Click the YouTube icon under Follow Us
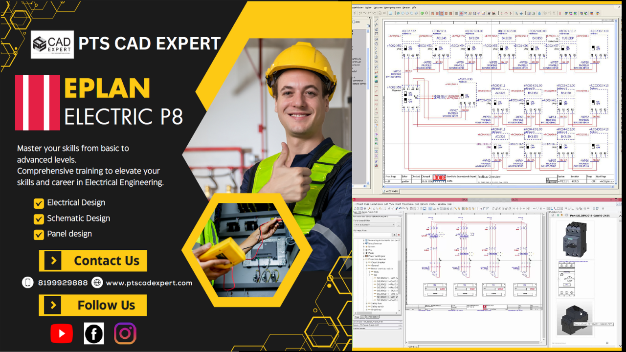The height and width of the screenshot is (352, 626). [x=62, y=333]
